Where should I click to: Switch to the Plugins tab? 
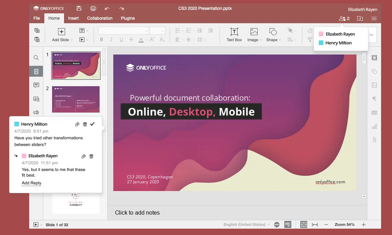click(128, 18)
